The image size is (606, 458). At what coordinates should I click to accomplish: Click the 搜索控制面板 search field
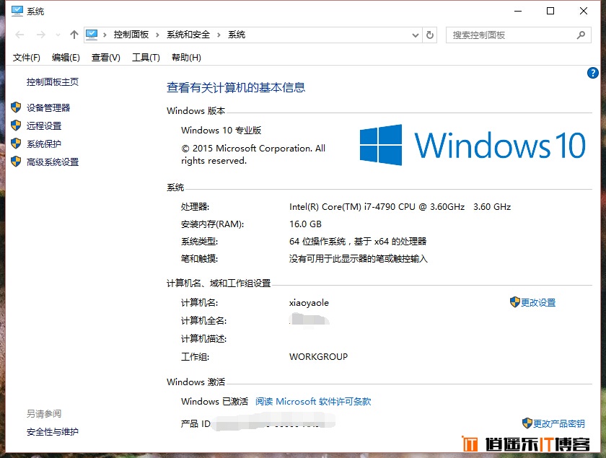pos(518,35)
